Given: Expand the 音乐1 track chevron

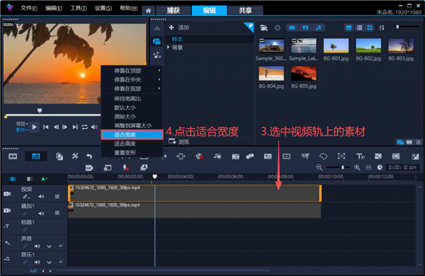Looking at the screenshot, I should point(49,262).
